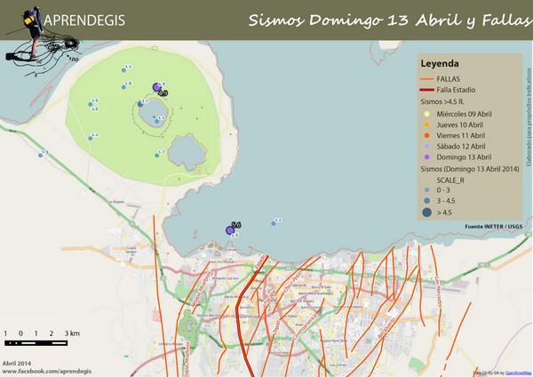
Task: Click the medium '3 - 4.5' scale circle
Action: (427, 201)
